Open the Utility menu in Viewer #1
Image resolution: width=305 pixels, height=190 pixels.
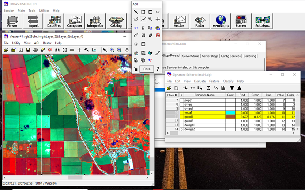point(16,43)
